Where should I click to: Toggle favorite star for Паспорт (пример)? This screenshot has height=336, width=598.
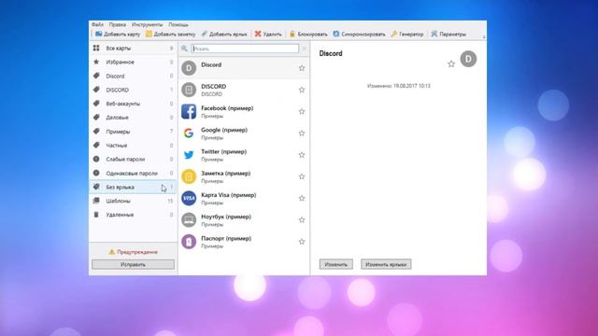[x=302, y=242]
